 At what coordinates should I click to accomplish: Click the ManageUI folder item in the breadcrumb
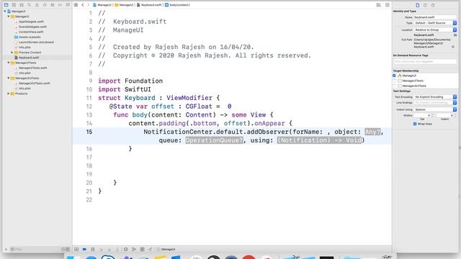pyautogui.click(x=124, y=5)
